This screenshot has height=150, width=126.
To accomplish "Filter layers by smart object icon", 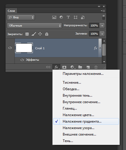I will (83, 17).
